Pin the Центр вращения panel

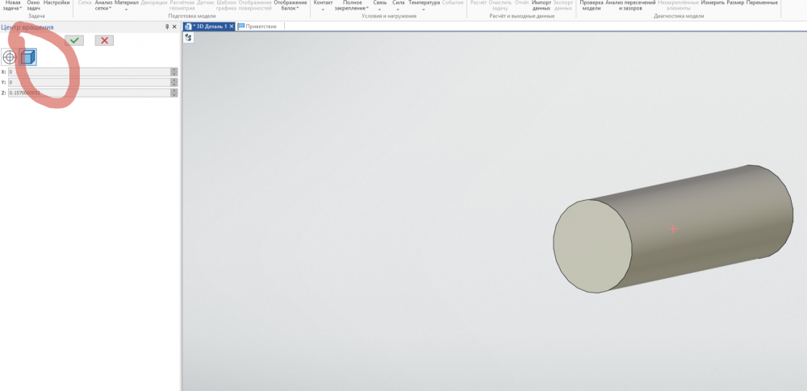point(167,27)
